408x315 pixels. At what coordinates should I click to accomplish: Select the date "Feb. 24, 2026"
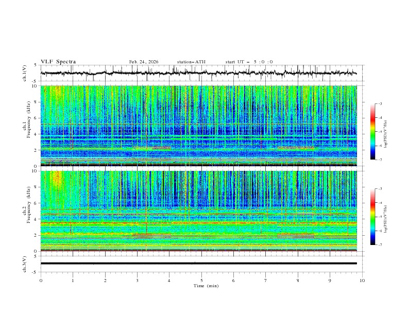coord(144,62)
